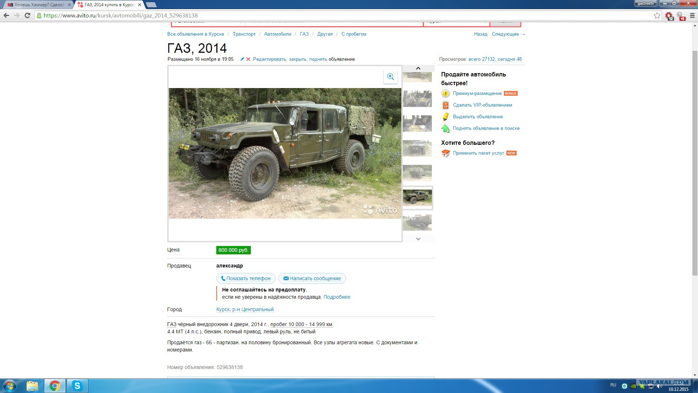Open the Windows Start button
This screenshot has height=393, width=698.
[x=10, y=386]
